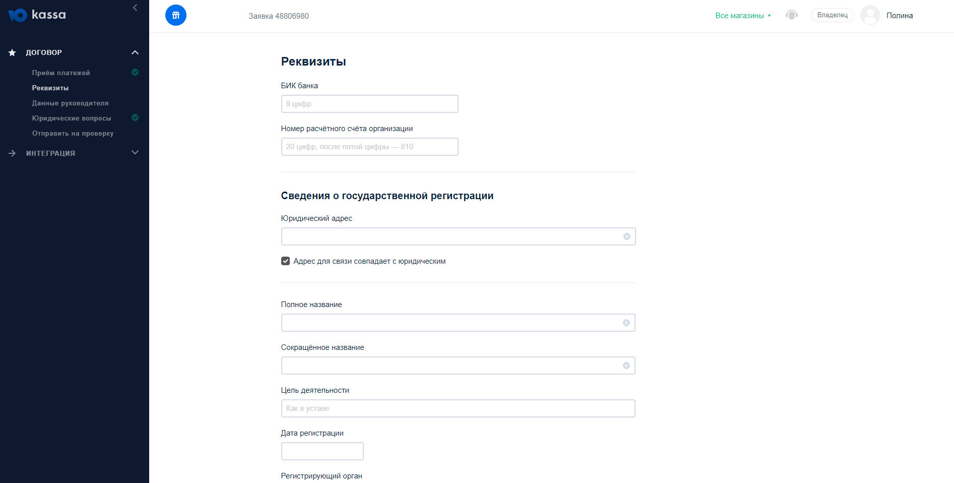Collapse the sidebar with the arrow icon
The image size is (954, 483).
coord(135,8)
